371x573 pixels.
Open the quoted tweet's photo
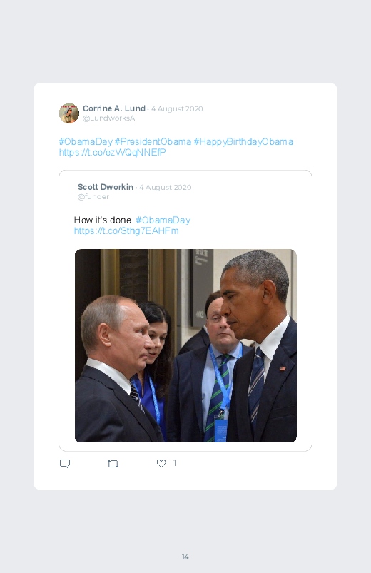click(185, 345)
